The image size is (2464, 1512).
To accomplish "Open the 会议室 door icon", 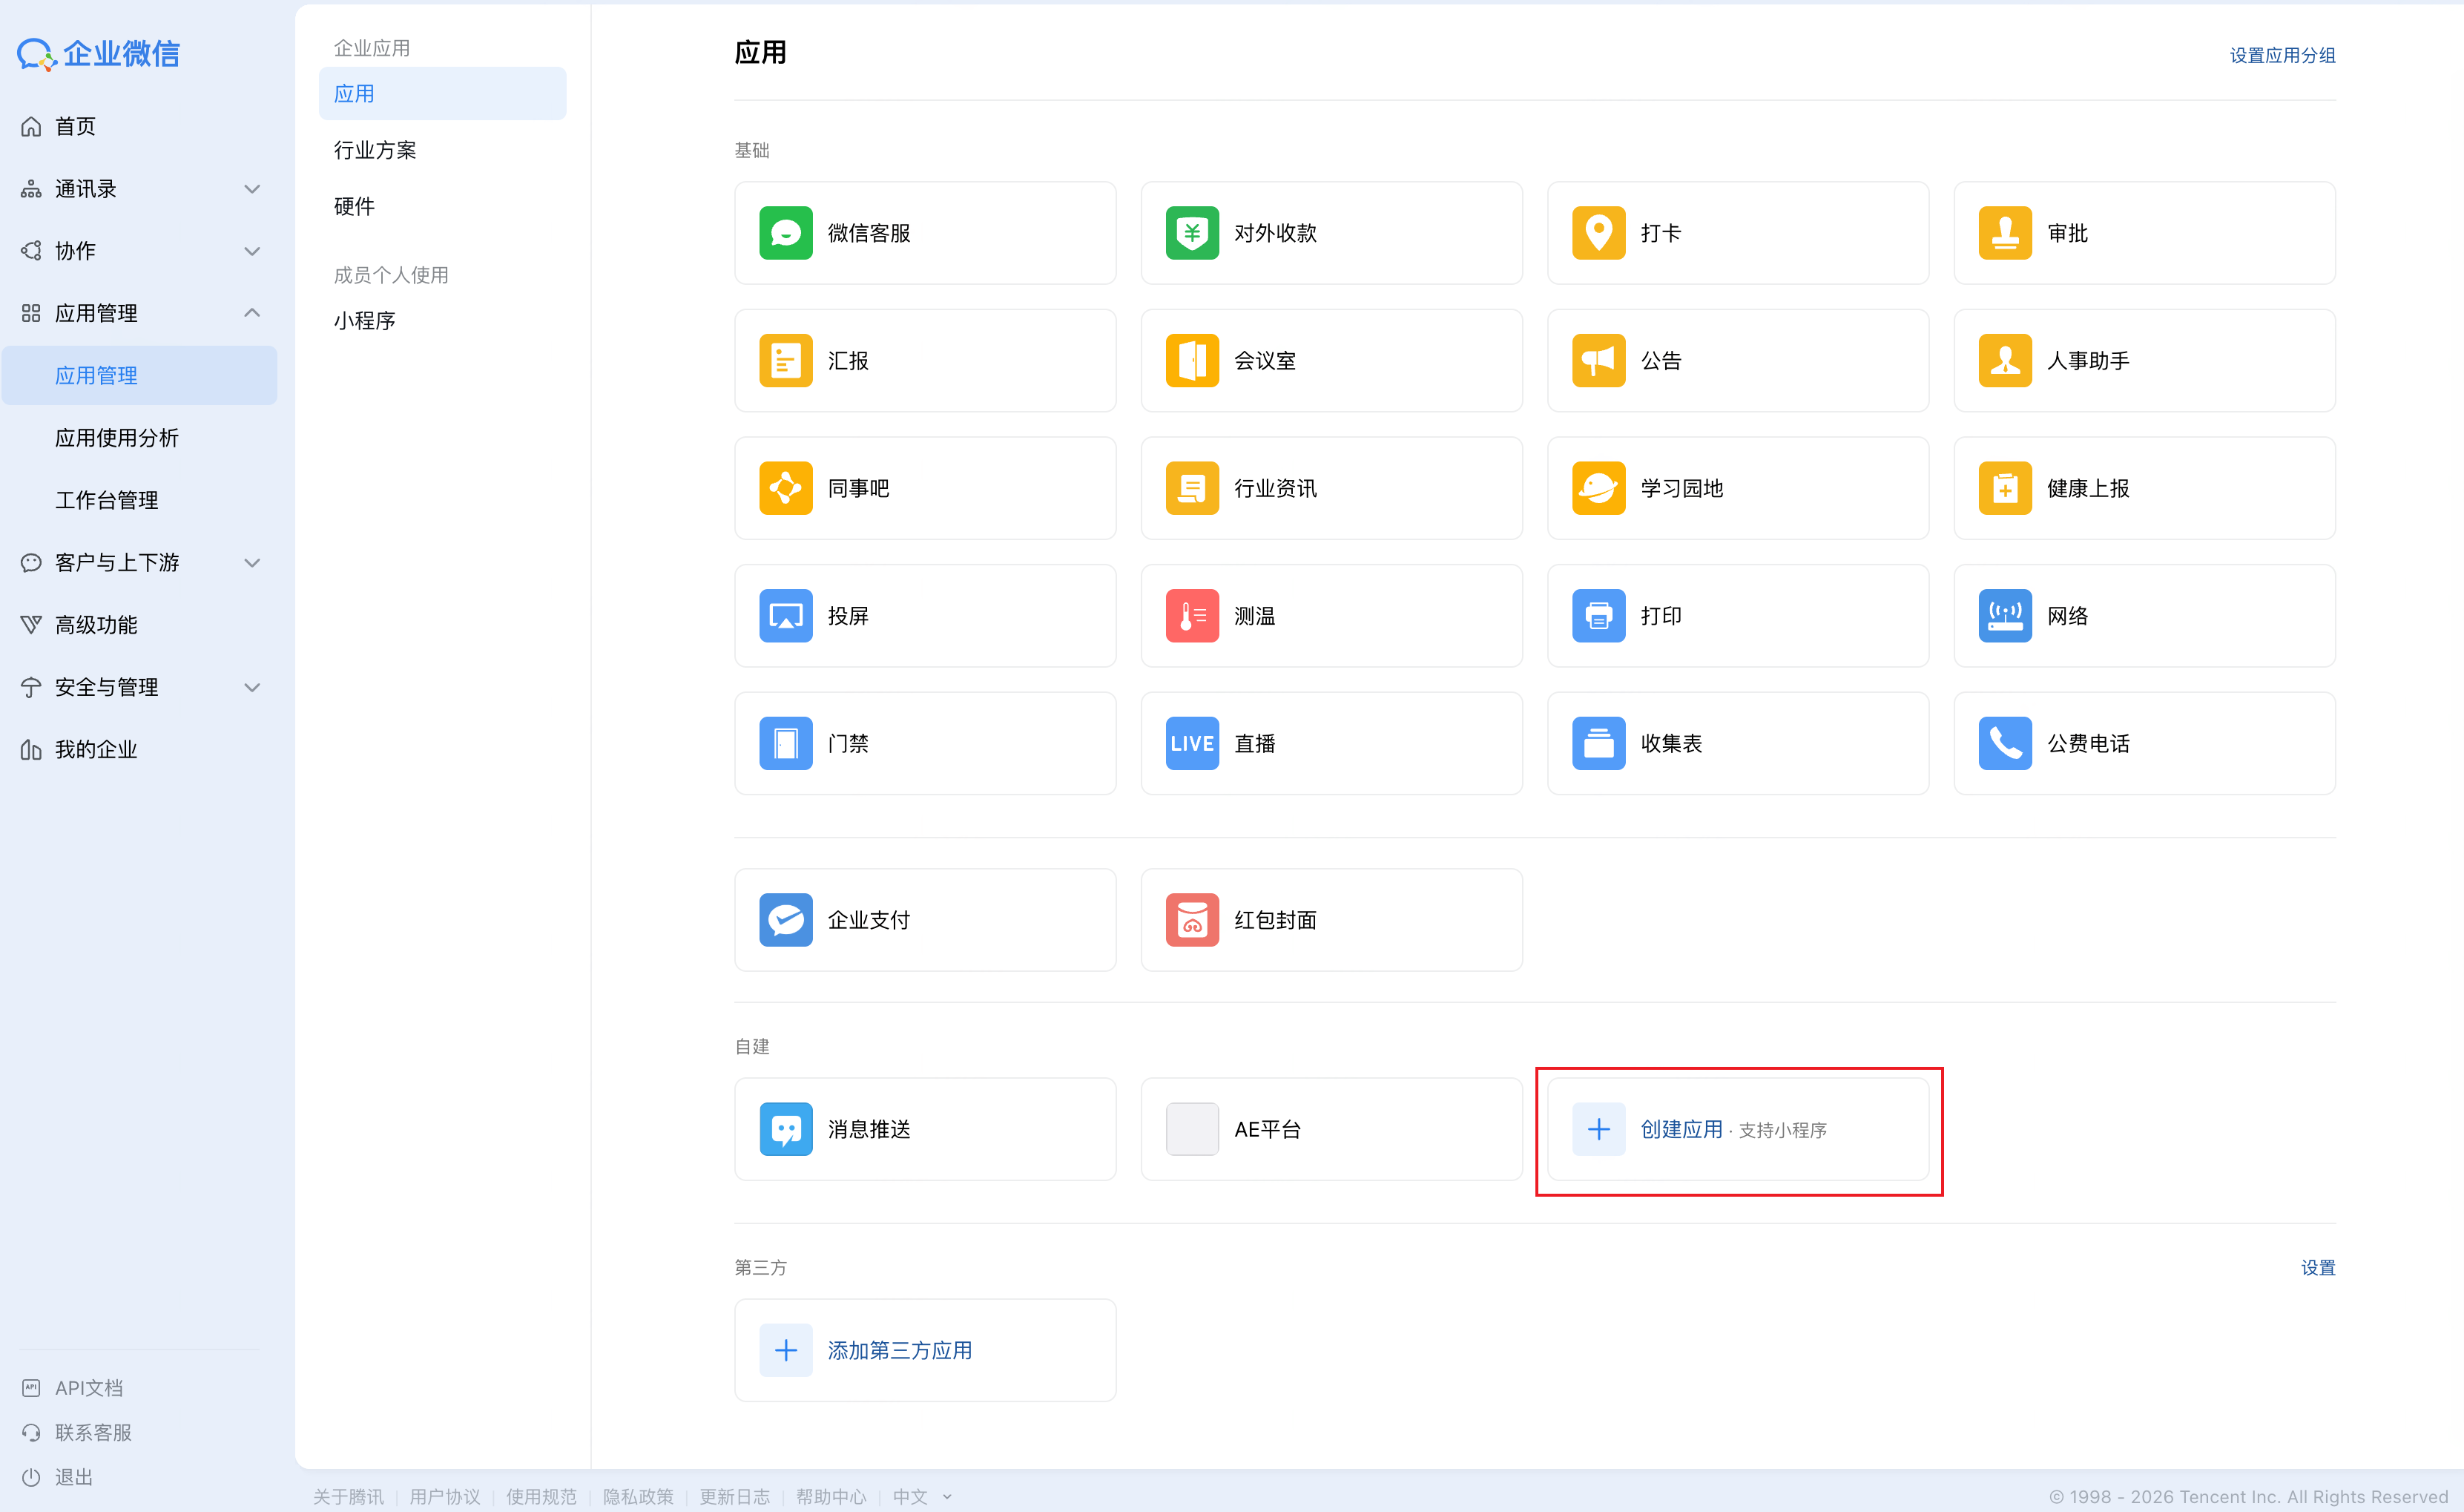I will click(x=1192, y=360).
